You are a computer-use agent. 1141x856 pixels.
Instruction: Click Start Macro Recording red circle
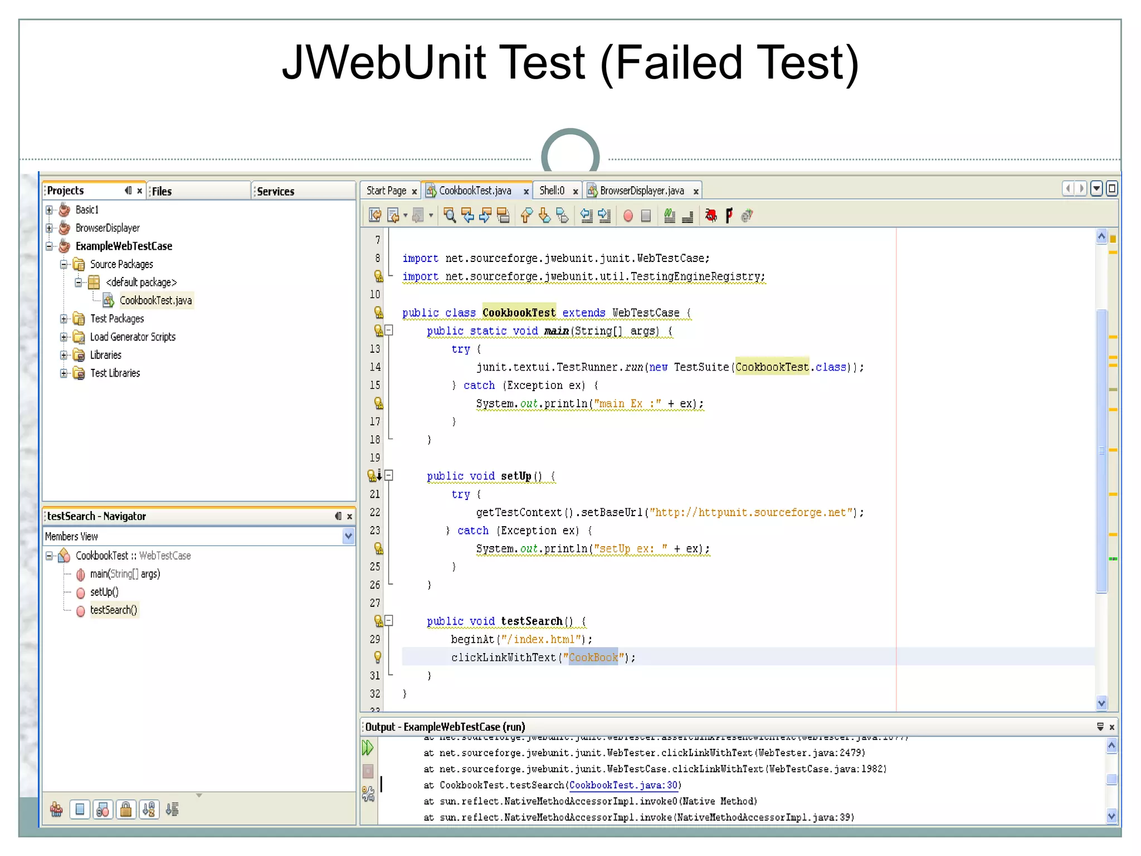628,216
